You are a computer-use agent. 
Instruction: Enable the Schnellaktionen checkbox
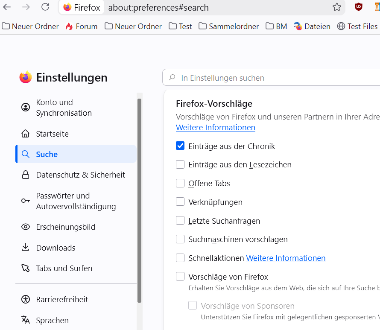click(180, 257)
